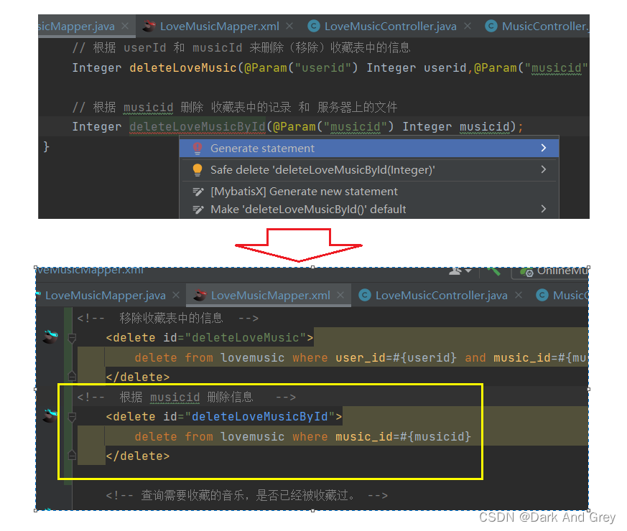
Task: Switch to LoveMusicMapper.xml tab in upper editor
Action: (x=220, y=27)
